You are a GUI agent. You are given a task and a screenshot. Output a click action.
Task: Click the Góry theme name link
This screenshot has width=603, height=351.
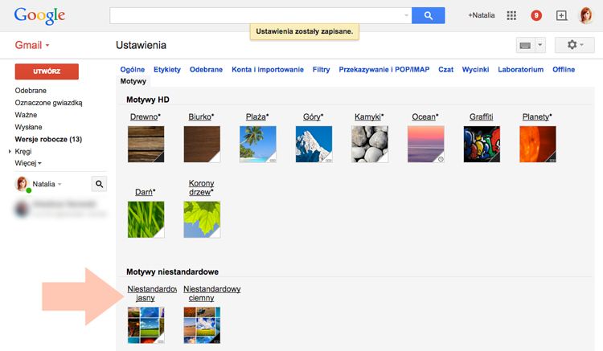coord(313,116)
